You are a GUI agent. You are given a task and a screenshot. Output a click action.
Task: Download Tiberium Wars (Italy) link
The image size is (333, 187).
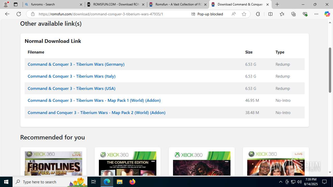pos(72,76)
